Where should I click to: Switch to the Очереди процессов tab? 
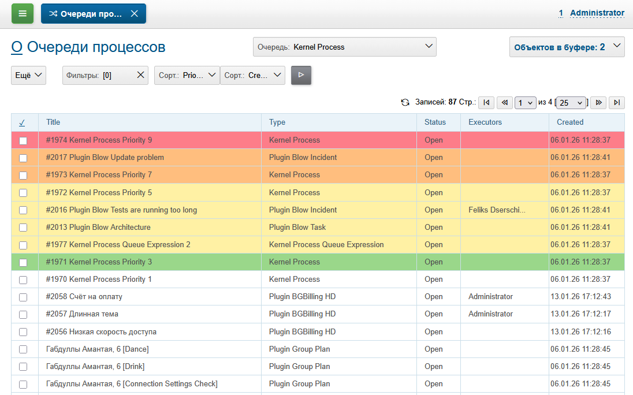coord(87,14)
